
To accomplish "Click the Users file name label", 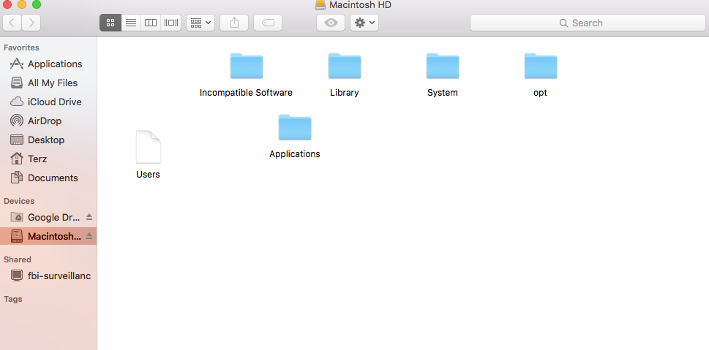I will (148, 175).
